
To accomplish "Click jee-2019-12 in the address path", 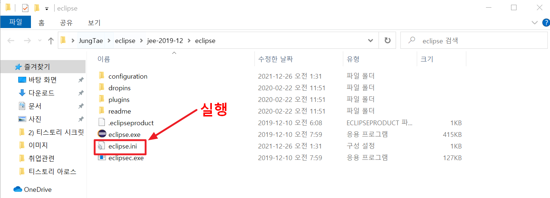I will click(165, 41).
